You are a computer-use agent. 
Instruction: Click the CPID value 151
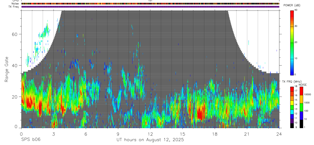tap(150, 1)
